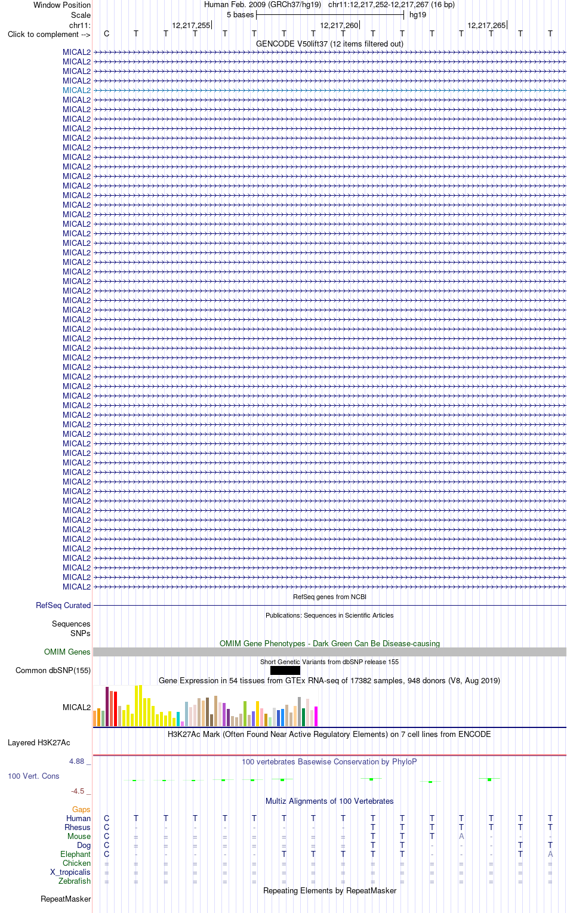Screen dimensions: 567x913
Task: Click the 'RepeatMasker' track label
Action: tap(66, 899)
